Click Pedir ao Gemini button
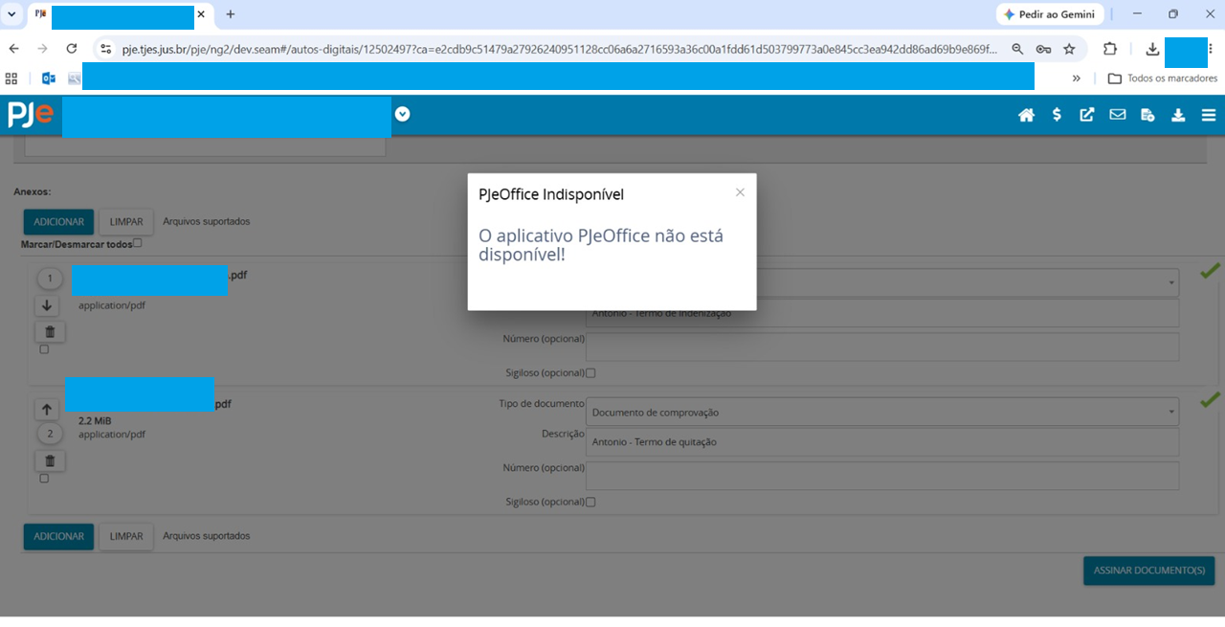This screenshot has height=627, width=1225. pos(1050,14)
